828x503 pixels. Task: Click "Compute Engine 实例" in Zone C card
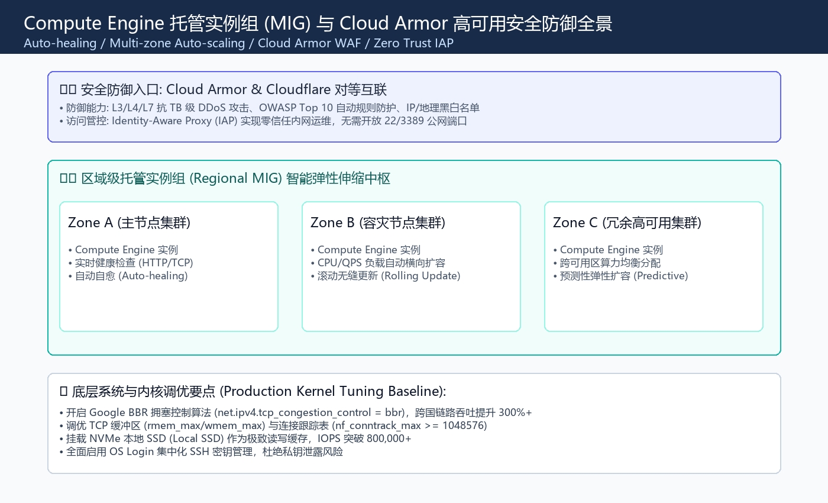(608, 250)
